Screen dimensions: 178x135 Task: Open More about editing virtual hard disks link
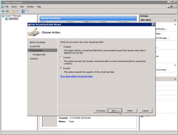(x=77, y=76)
